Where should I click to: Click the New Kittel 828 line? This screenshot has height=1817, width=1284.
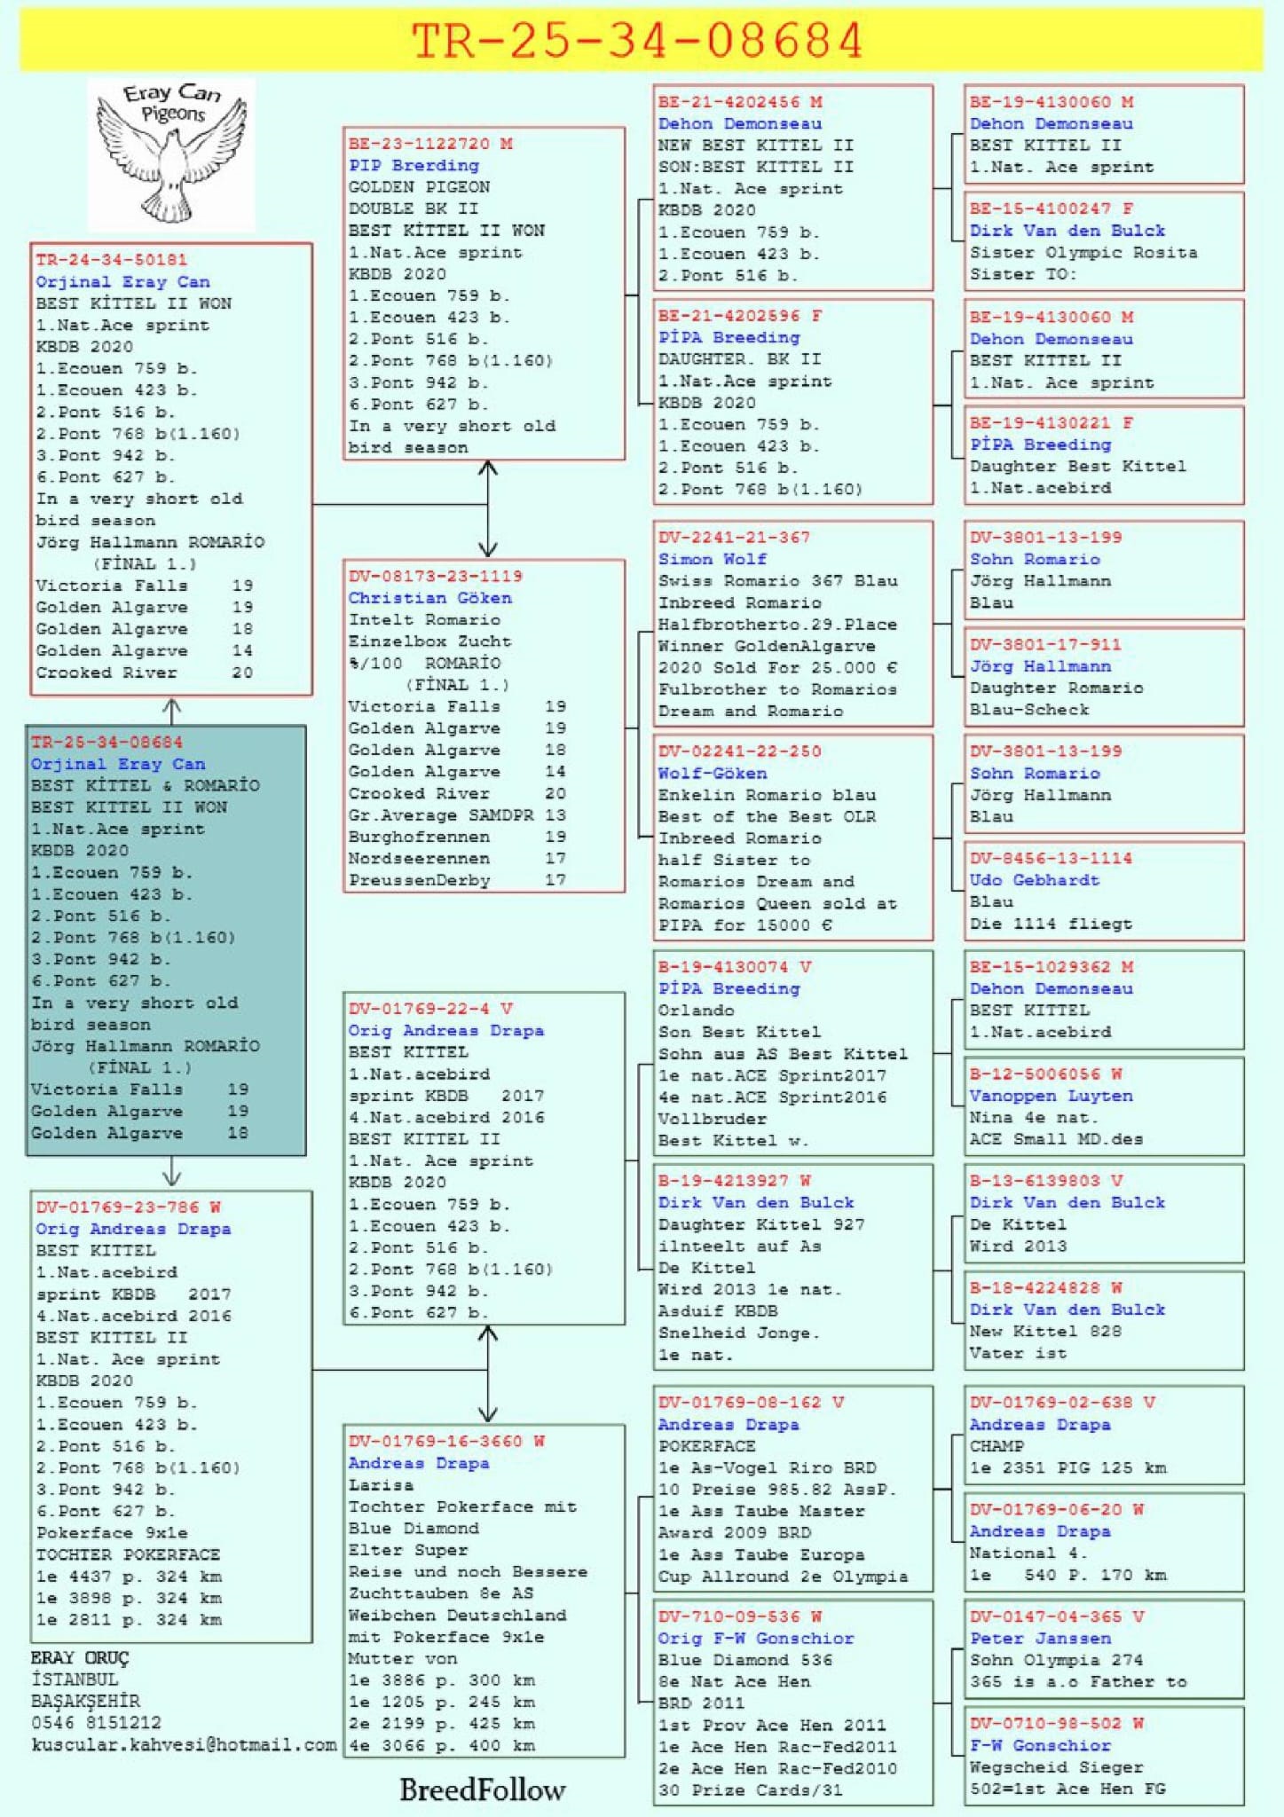pyautogui.click(x=1045, y=1331)
